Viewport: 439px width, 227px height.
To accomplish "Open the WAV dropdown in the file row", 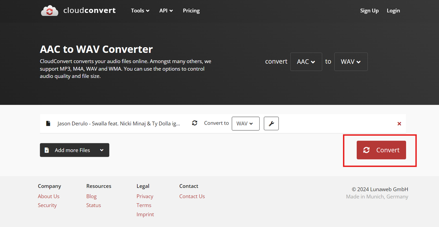I will (x=246, y=123).
